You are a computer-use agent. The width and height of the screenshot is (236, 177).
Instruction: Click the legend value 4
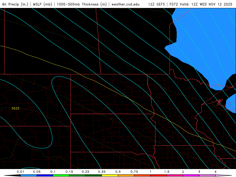point(216,172)
